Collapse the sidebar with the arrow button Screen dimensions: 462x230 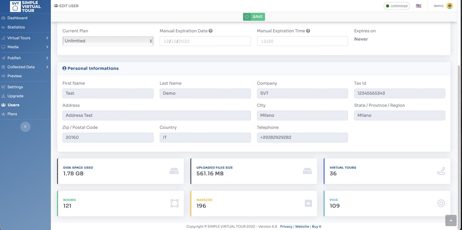point(25,127)
